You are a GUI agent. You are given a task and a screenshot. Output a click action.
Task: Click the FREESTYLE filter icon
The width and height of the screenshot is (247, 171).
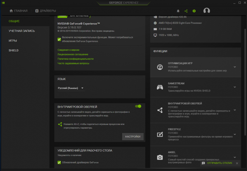(160, 134)
